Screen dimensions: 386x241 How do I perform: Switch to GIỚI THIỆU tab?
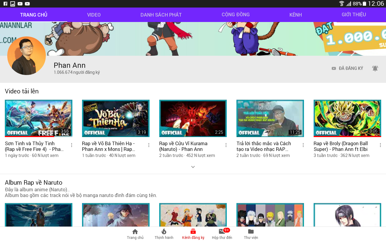tap(354, 15)
